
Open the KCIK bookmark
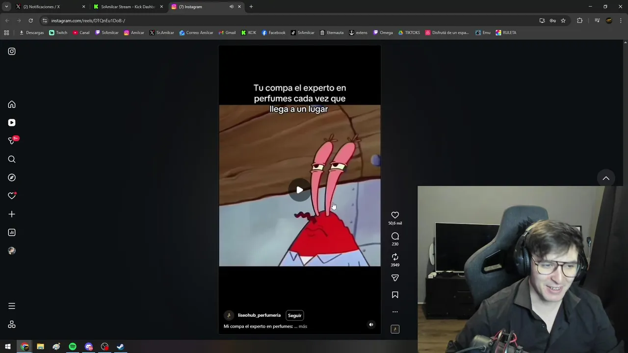click(x=249, y=33)
